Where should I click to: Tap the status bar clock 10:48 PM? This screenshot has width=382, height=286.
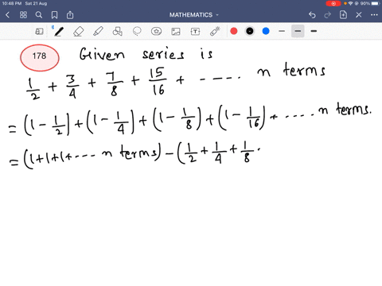pos(12,3)
